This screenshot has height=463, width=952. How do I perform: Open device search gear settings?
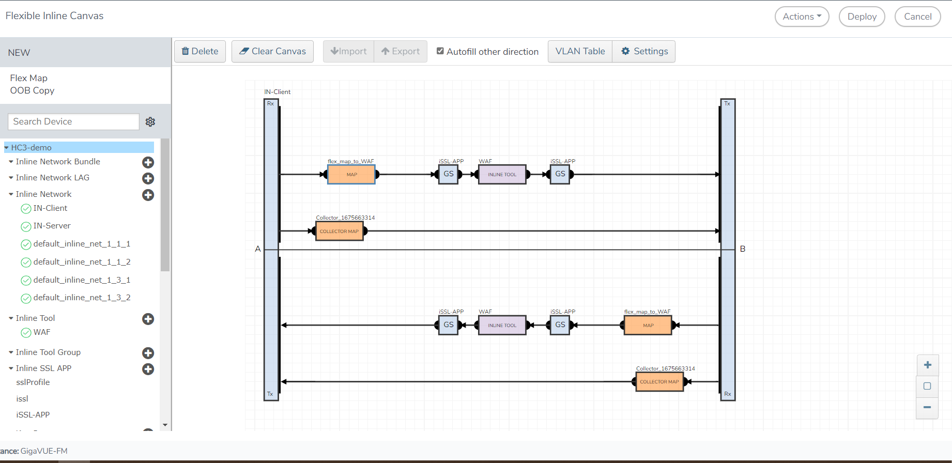coord(150,121)
